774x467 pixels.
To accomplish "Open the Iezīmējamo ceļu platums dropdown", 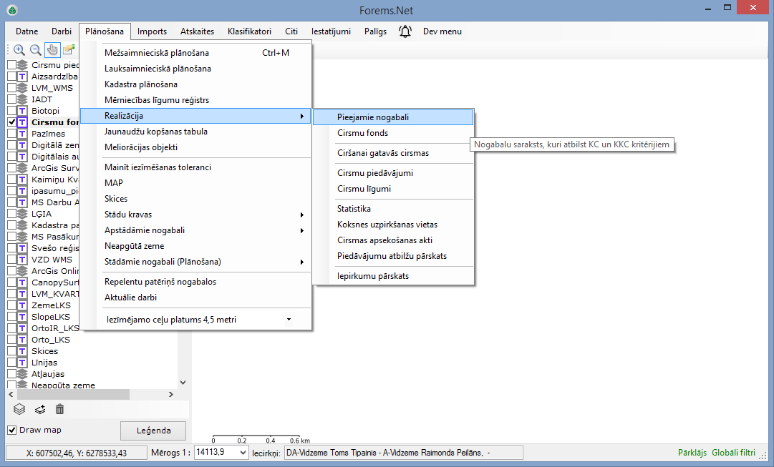I will 289,319.
